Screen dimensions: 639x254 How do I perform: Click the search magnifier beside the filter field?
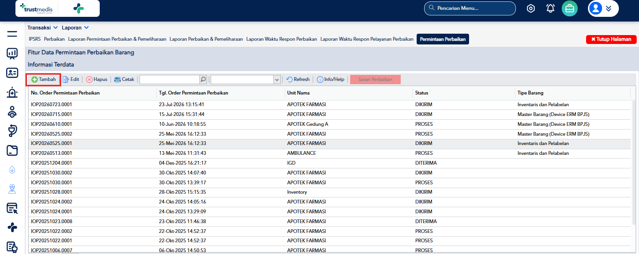pos(203,80)
